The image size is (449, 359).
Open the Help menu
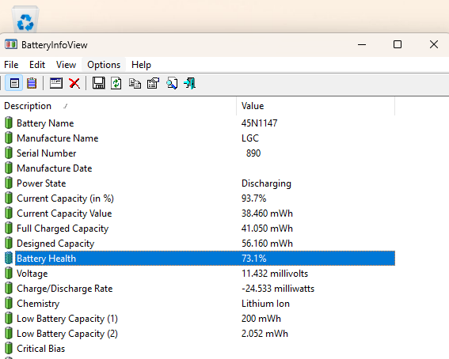coord(141,65)
